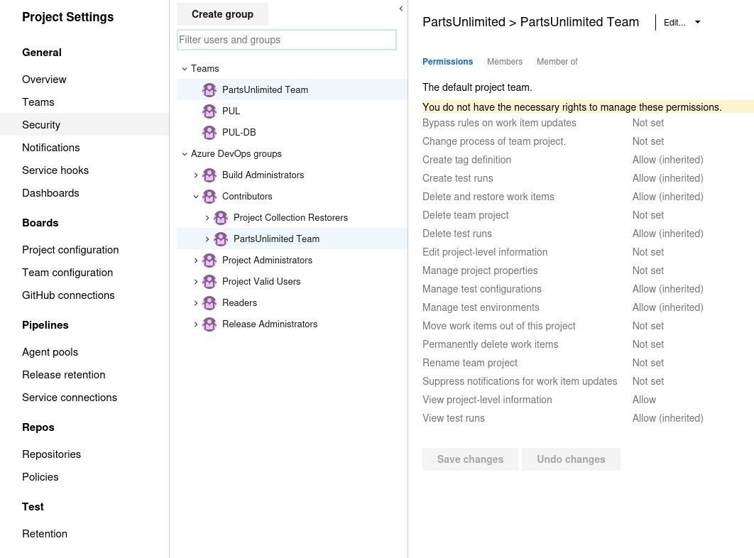Image resolution: width=754 pixels, height=558 pixels.
Task: Open Policies under Repos
Action: (x=40, y=476)
